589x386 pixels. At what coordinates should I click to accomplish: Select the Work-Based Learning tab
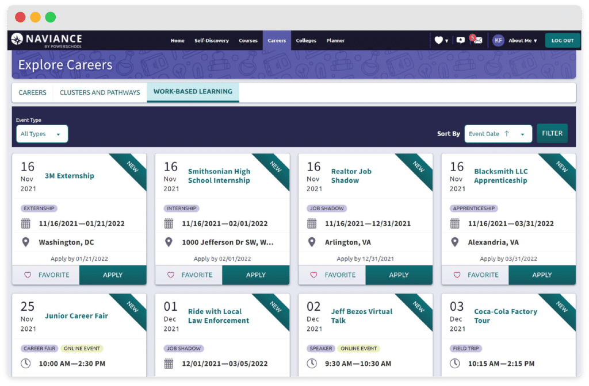(x=193, y=92)
